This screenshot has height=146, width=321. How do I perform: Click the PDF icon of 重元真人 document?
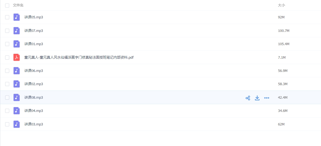point(16,57)
